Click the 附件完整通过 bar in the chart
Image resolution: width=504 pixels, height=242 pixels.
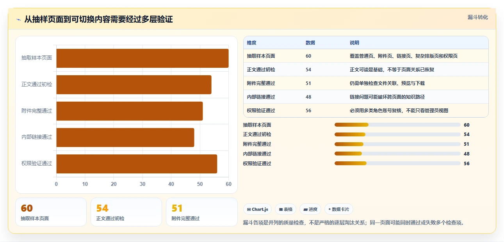pyautogui.click(x=130, y=111)
